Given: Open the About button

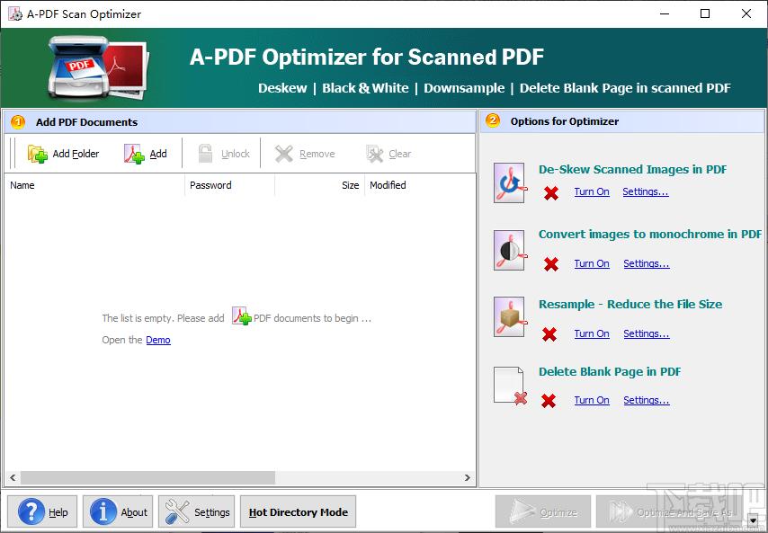Looking at the screenshot, I should (118, 512).
